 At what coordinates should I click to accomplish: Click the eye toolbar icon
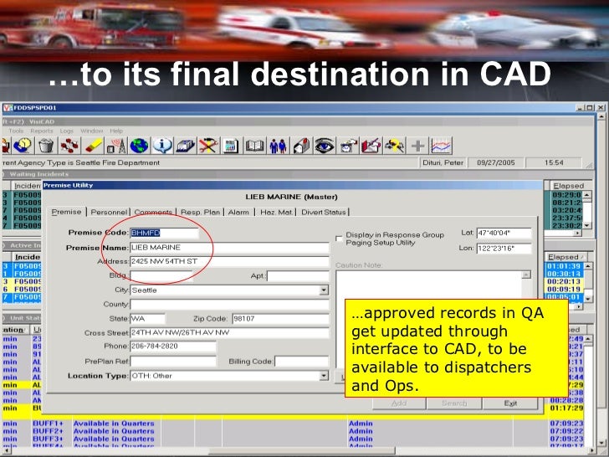coord(325,146)
